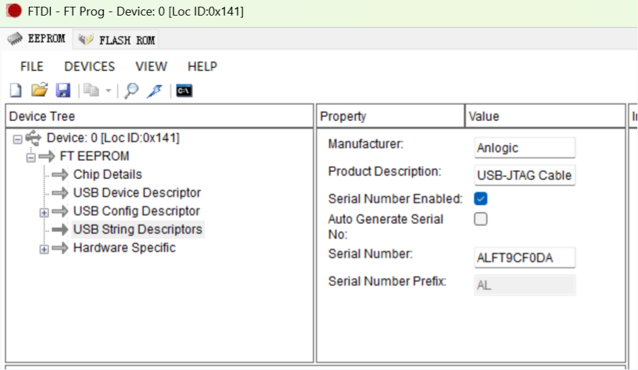Open the dropdown arrow beside the copy icon

[108, 90]
